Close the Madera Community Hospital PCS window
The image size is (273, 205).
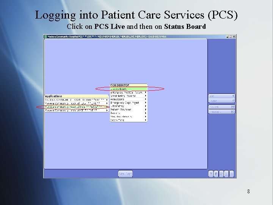(x=234, y=36)
